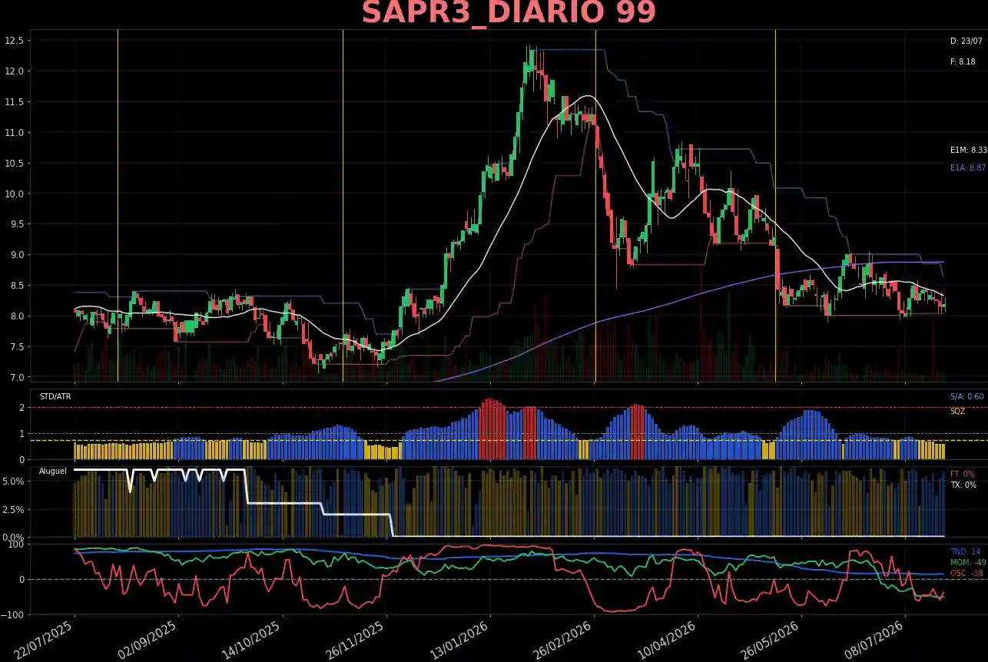Select the 26/05/2026 date axis label
Image resolution: width=988 pixels, height=662 pixels.
tap(770, 640)
